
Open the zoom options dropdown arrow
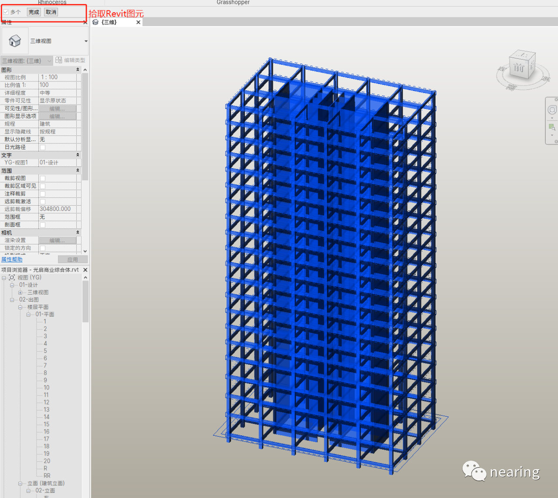coord(552,135)
